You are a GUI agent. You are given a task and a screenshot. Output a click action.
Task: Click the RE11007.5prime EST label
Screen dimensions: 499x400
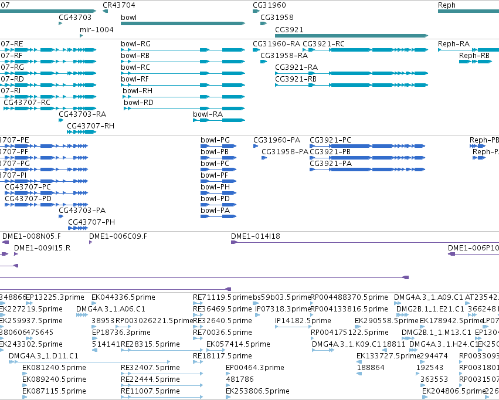150,391
